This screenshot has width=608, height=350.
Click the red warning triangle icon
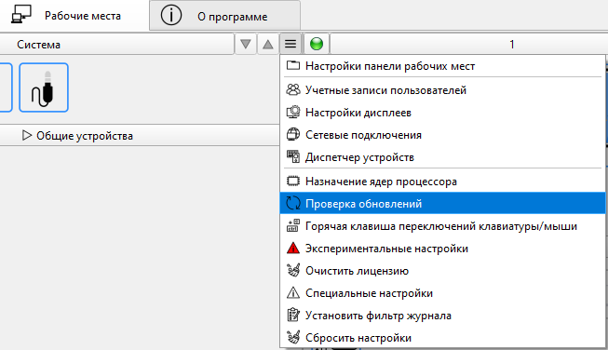click(x=293, y=248)
